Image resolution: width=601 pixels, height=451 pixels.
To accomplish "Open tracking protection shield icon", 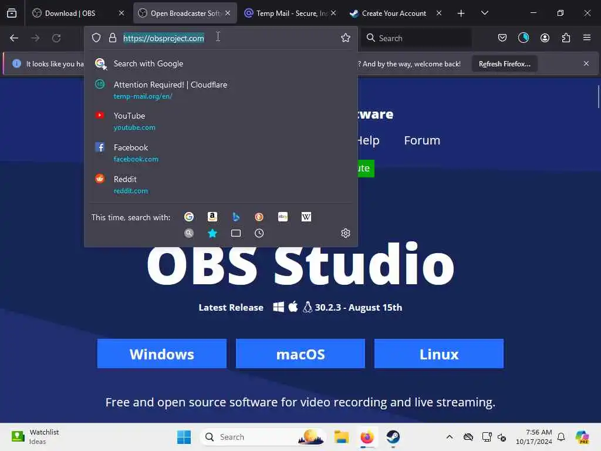I will coord(96,38).
